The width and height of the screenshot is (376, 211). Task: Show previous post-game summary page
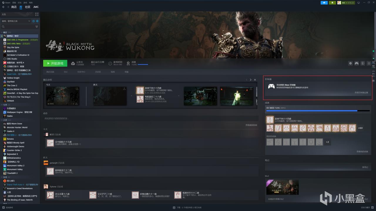247,80
